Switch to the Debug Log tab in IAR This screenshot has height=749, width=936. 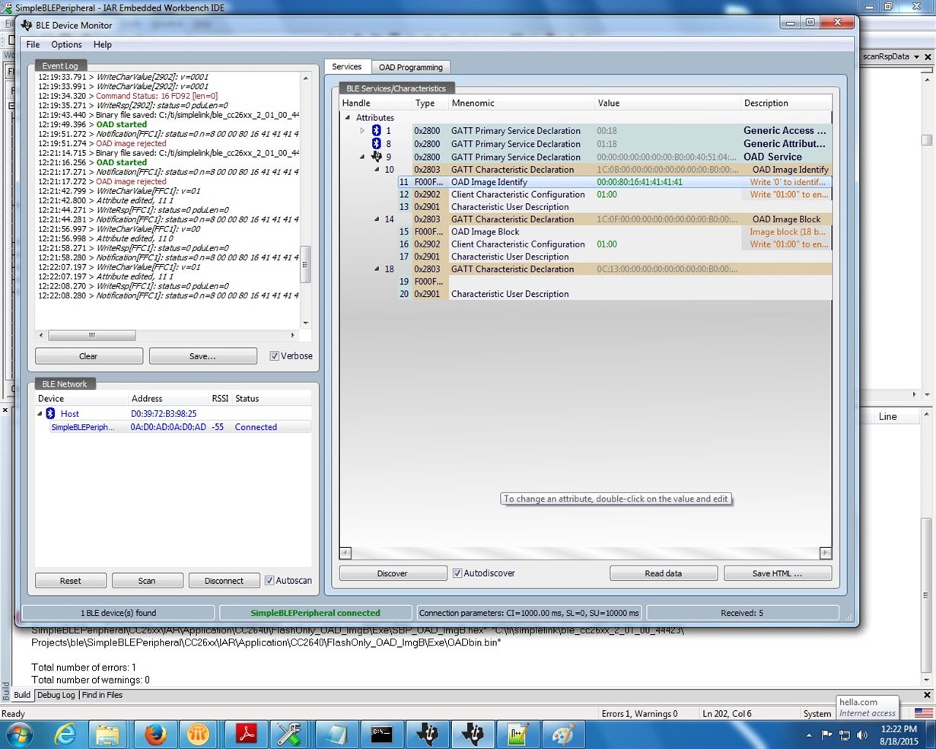pos(56,695)
